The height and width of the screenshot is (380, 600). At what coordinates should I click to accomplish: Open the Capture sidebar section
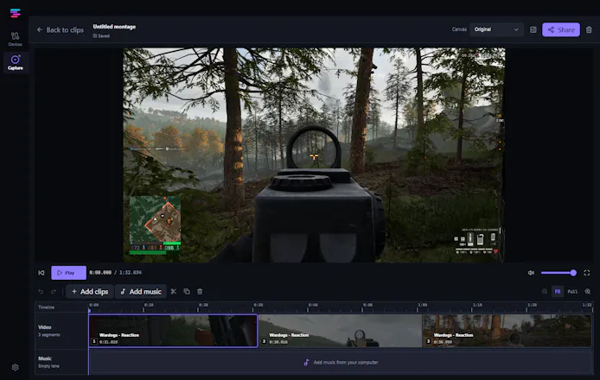click(16, 62)
